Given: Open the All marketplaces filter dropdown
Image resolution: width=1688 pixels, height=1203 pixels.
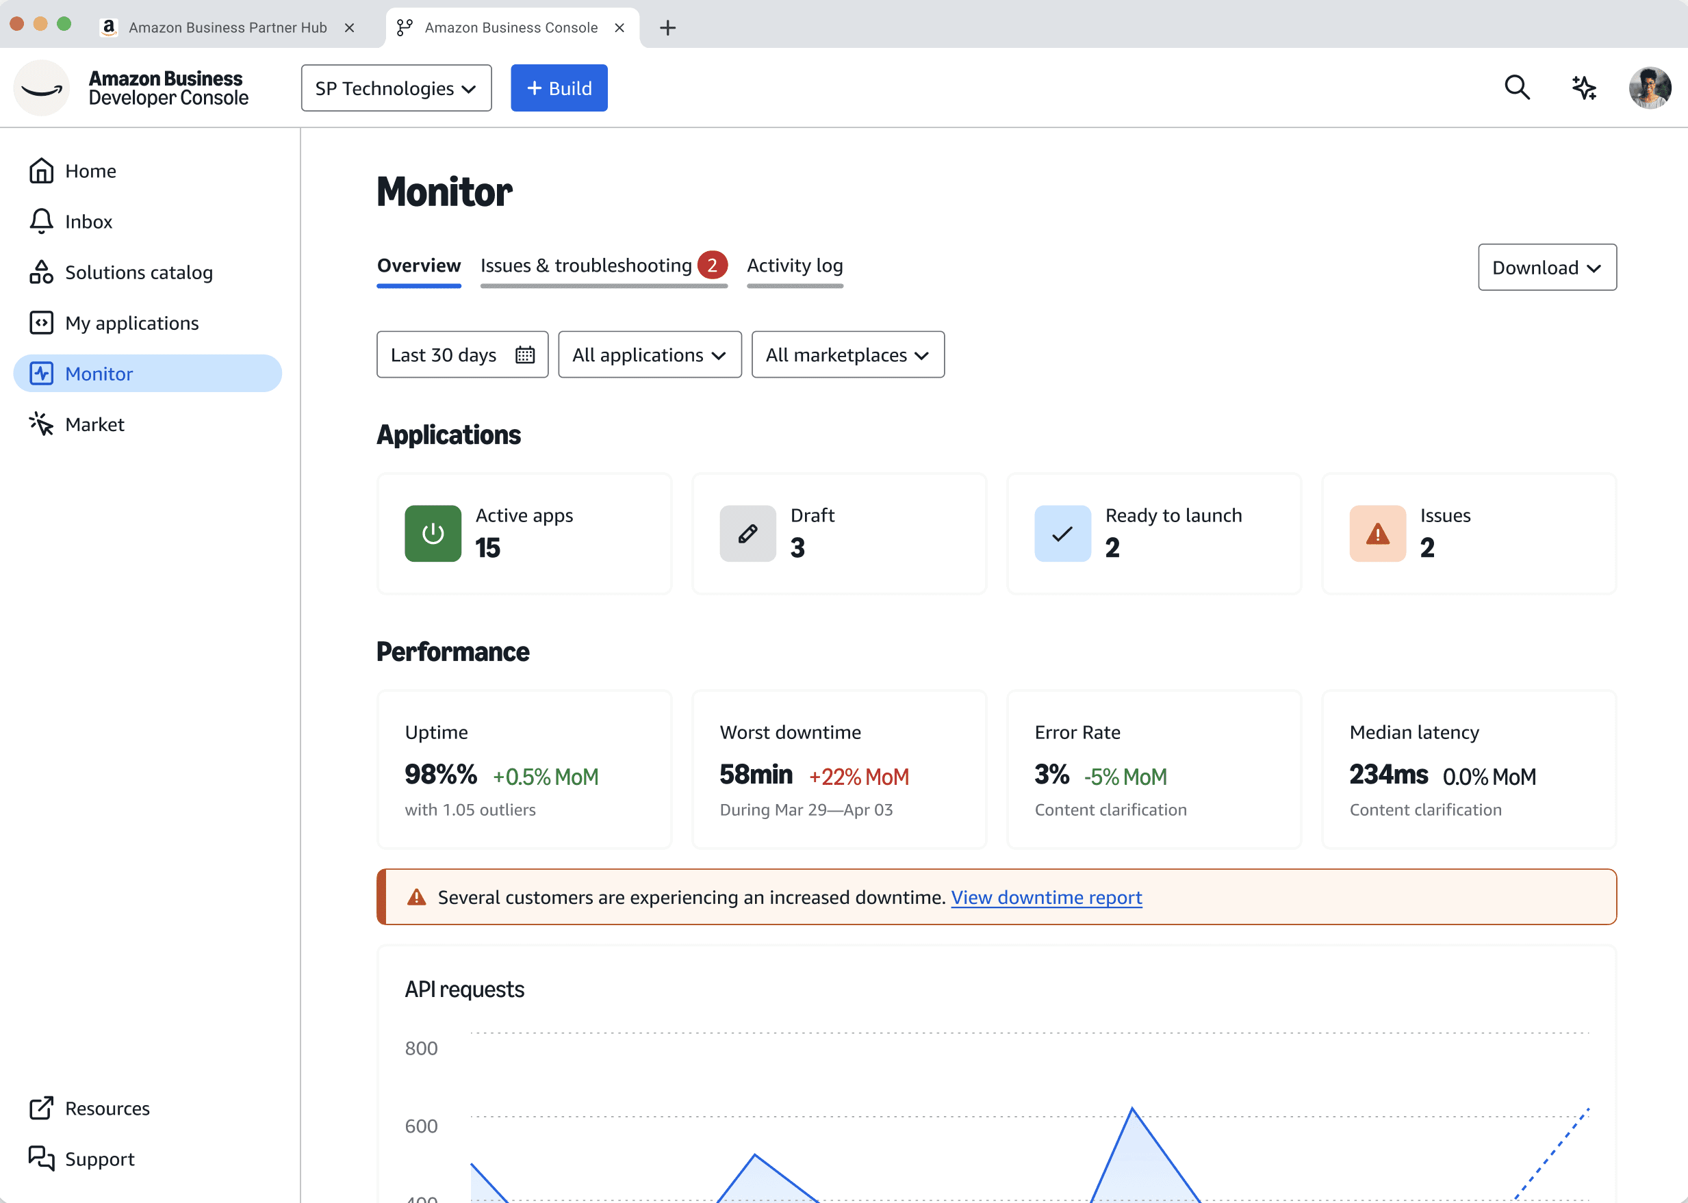Looking at the screenshot, I should coord(847,355).
